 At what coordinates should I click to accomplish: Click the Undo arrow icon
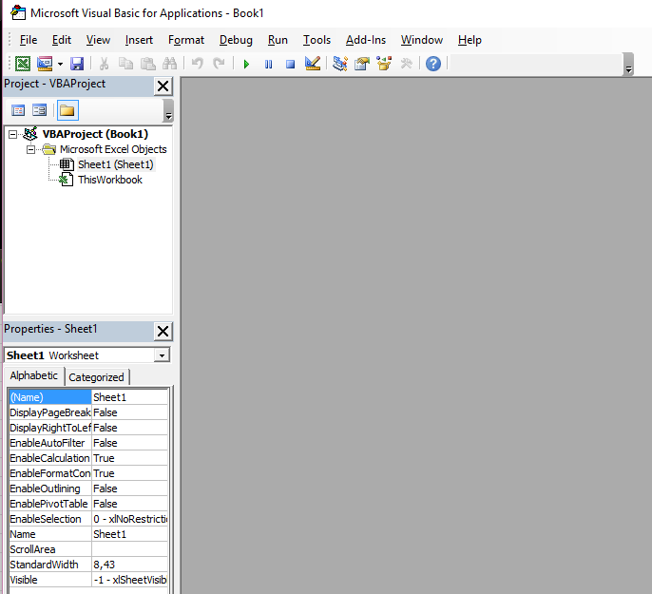[x=197, y=64]
